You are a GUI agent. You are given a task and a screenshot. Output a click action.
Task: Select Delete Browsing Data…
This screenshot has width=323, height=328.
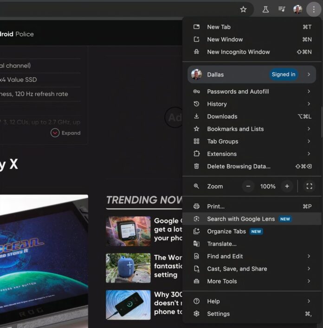[252, 166]
